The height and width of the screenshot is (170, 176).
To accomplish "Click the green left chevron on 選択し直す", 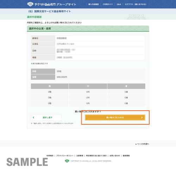I will pyautogui.click(x=33, y=117).
